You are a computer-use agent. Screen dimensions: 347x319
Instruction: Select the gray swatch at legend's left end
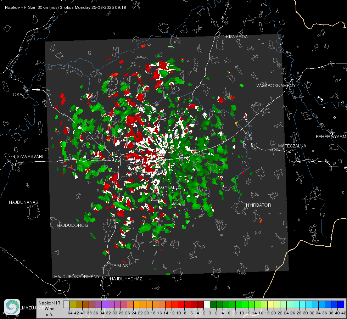pos(66,304)
